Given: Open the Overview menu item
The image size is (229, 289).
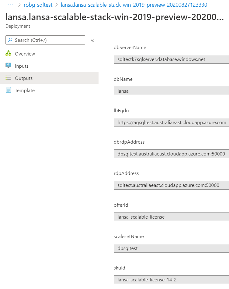Looking at the screenshot, I should pyautogui.click(x=25, y=54).
